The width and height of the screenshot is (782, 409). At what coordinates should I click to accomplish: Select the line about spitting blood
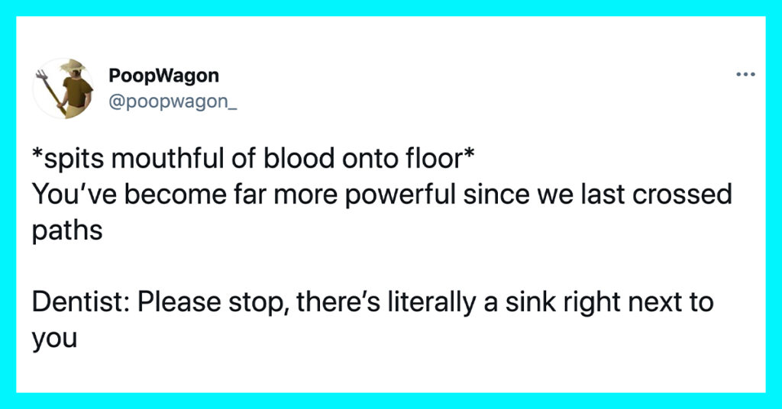coord(253,159)
